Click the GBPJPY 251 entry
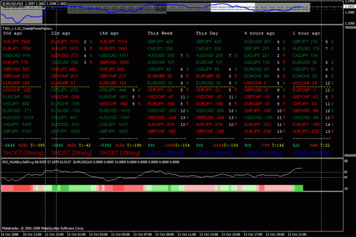Image resolution: width=356 pixels, height=237 pixels. tap(257, 48)
